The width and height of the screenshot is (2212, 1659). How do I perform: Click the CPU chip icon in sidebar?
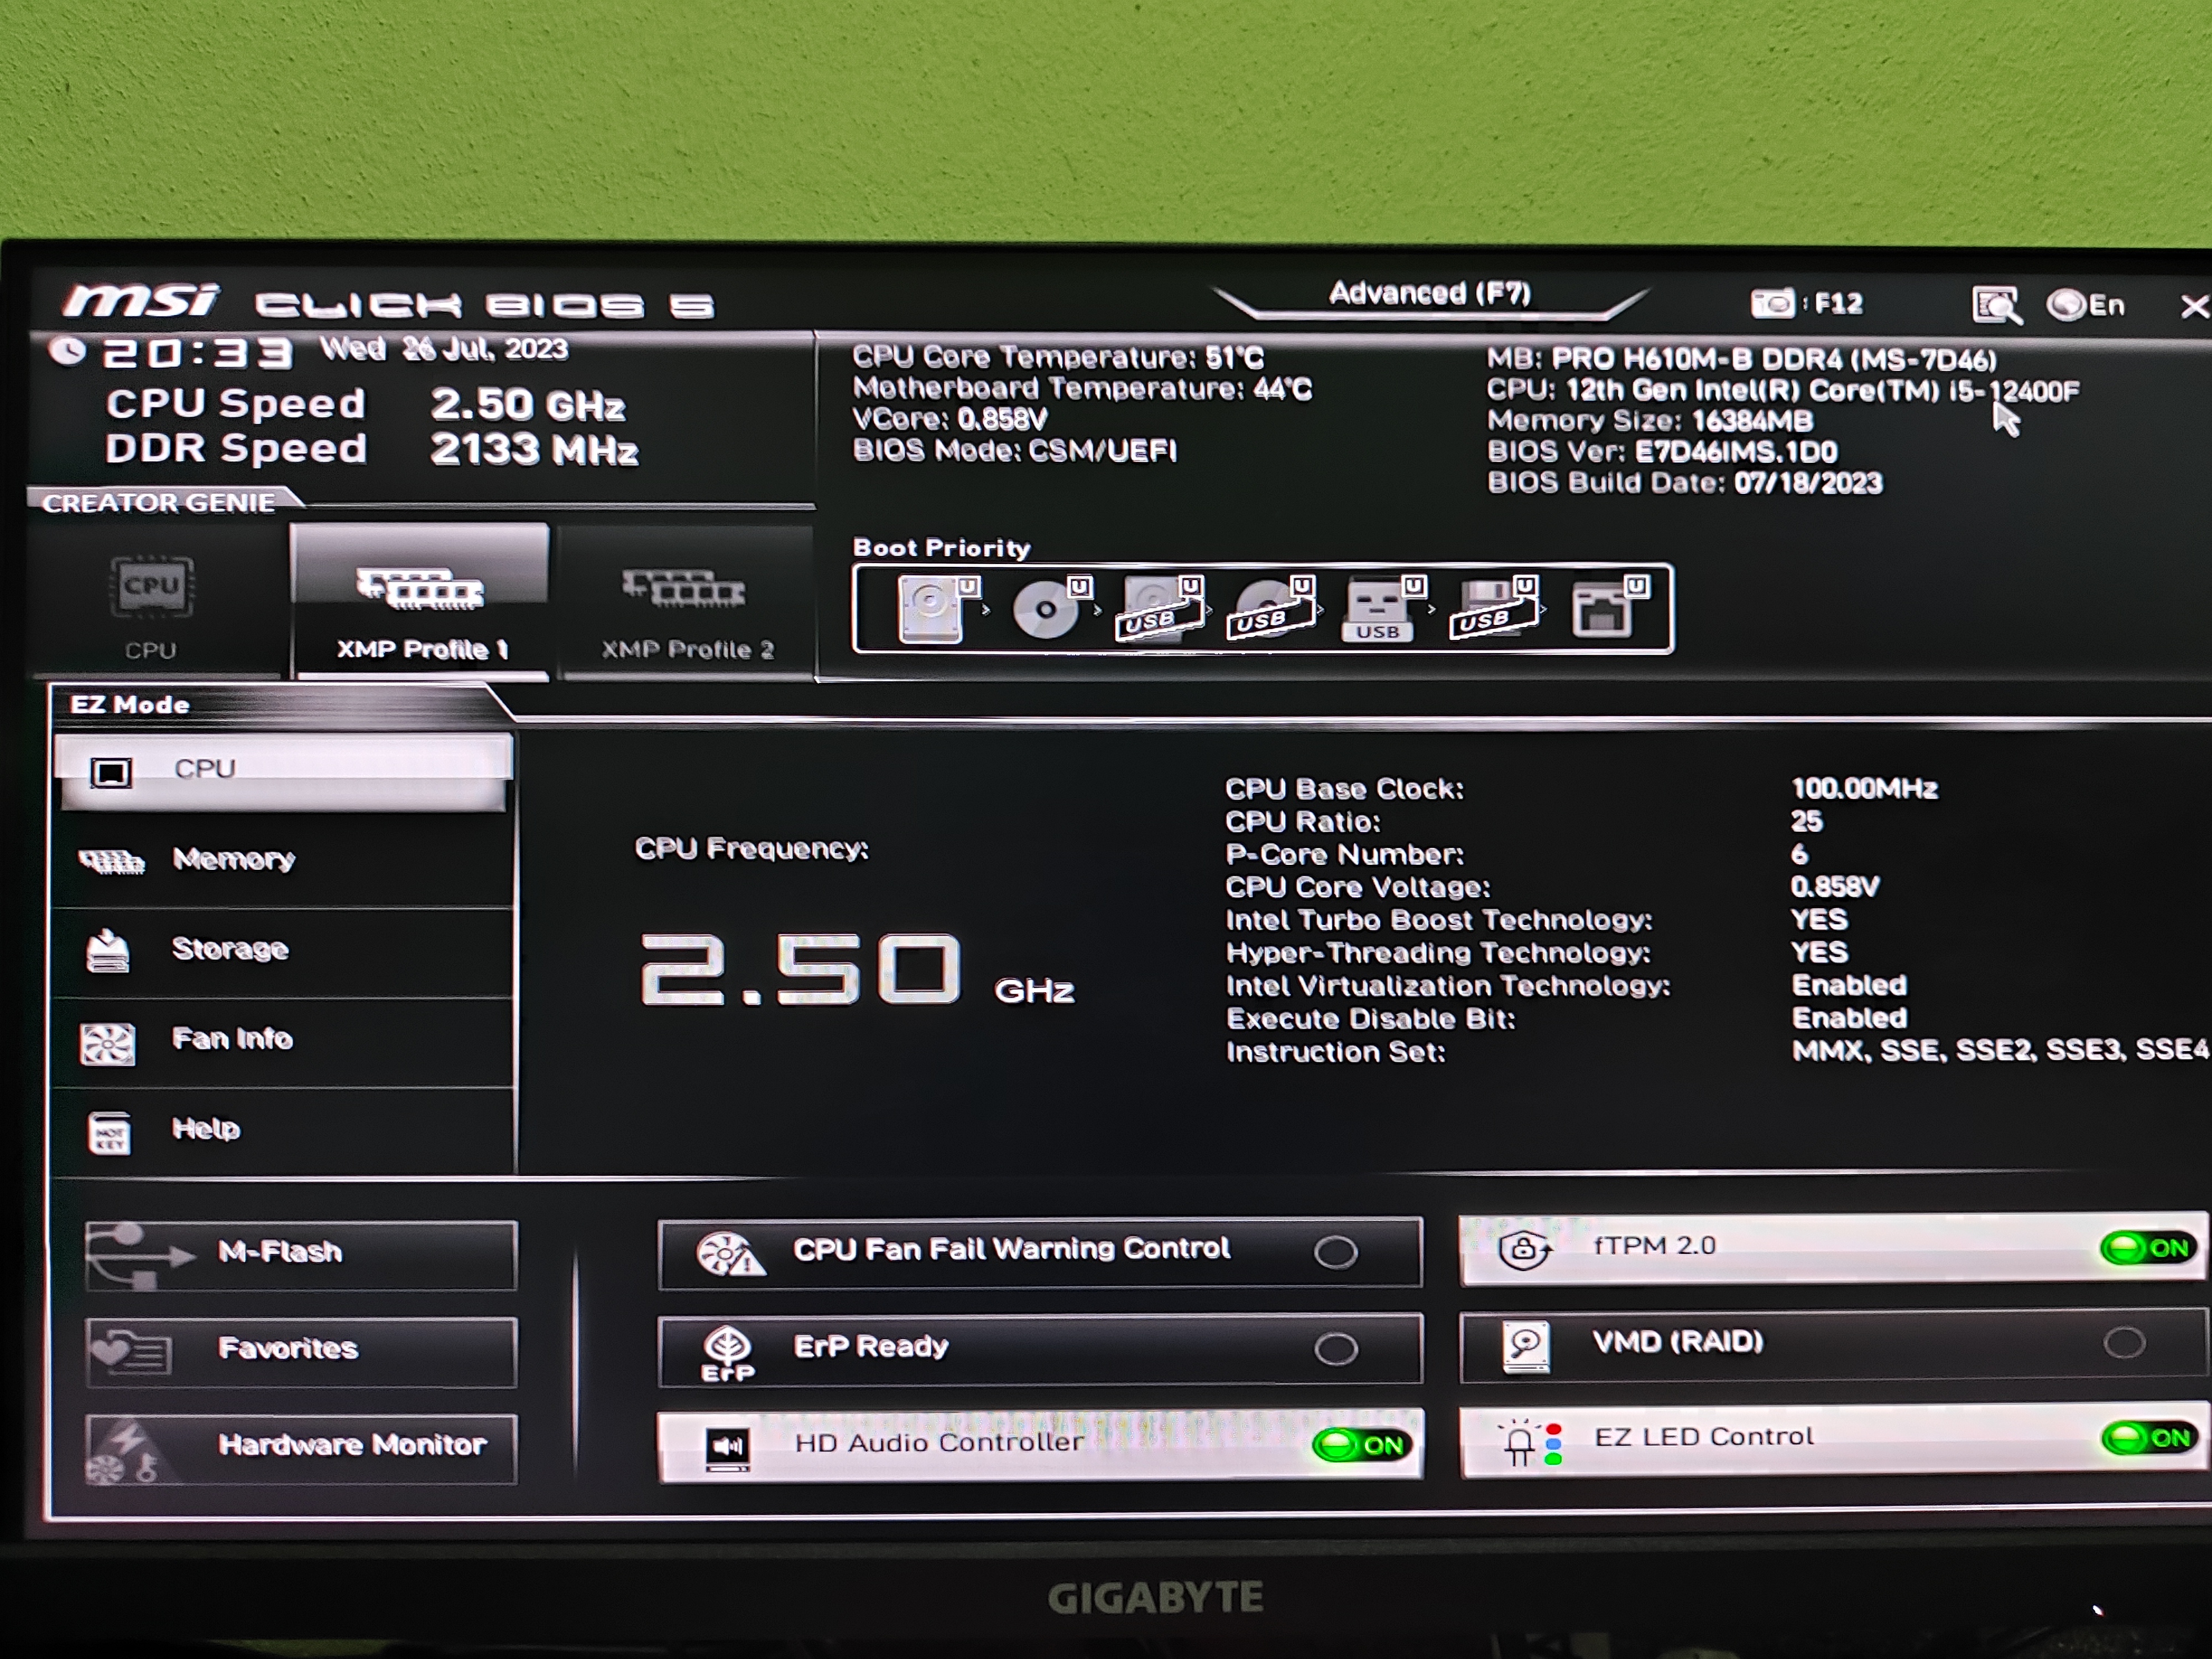click(x=111, y=772)
